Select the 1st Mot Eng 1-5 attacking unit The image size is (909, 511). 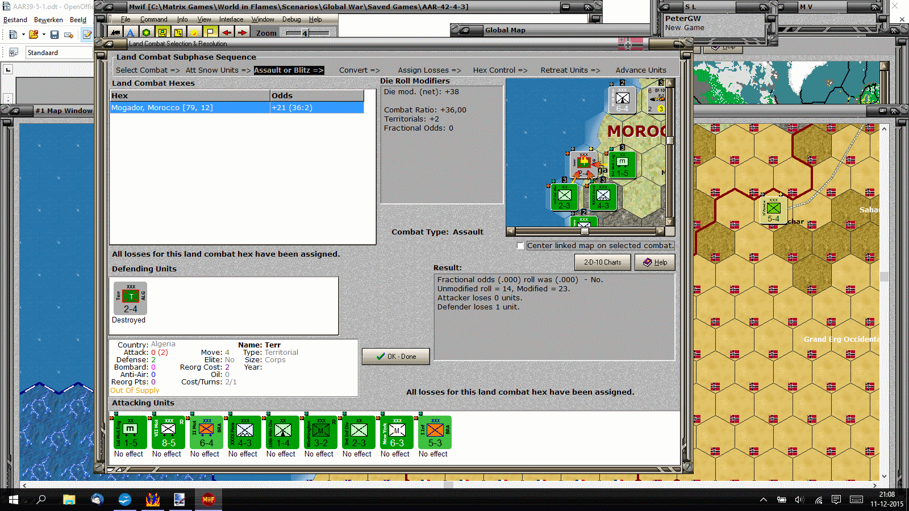[x=130, y=433]
